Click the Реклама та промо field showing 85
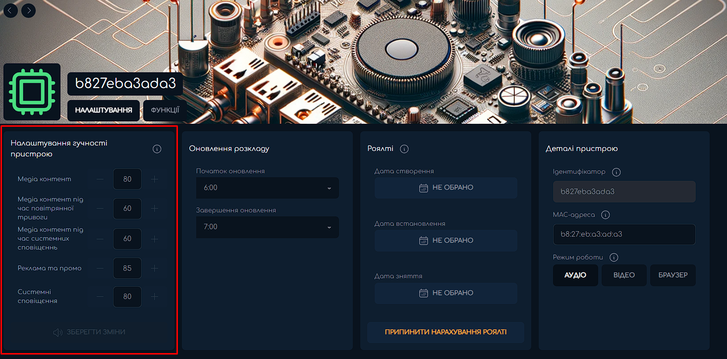 (127, 268)
